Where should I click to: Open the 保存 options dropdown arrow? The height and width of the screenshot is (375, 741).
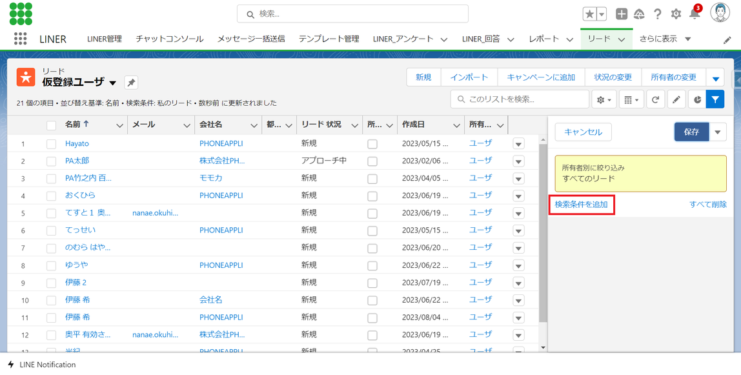click(718, 132)
